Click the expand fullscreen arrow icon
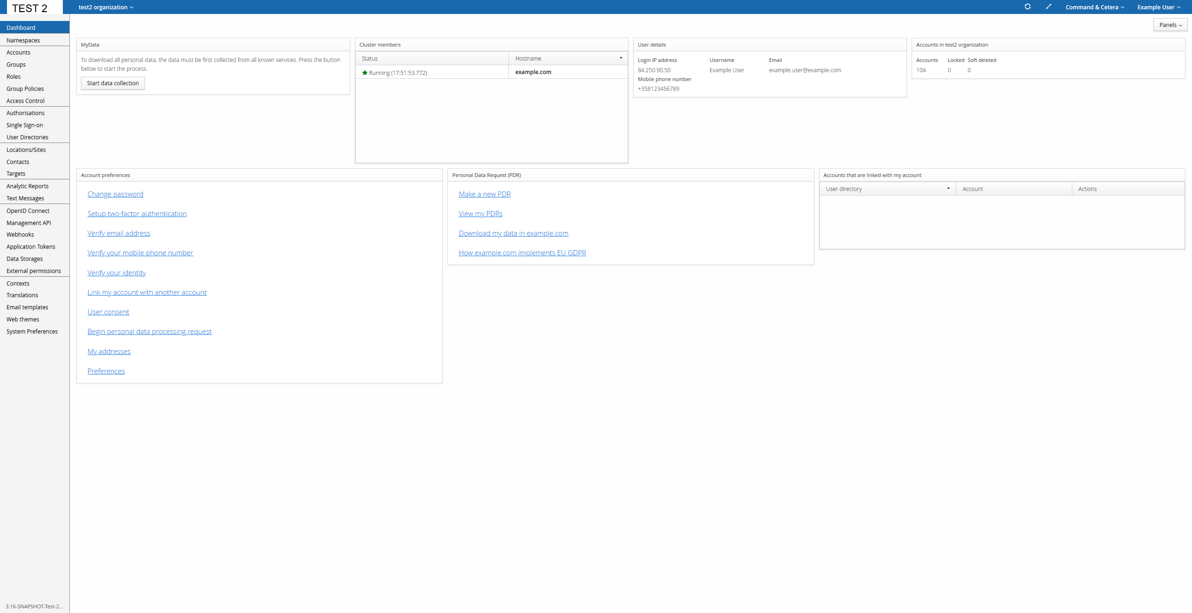 pyautogui.click(x=1049, y=7)
